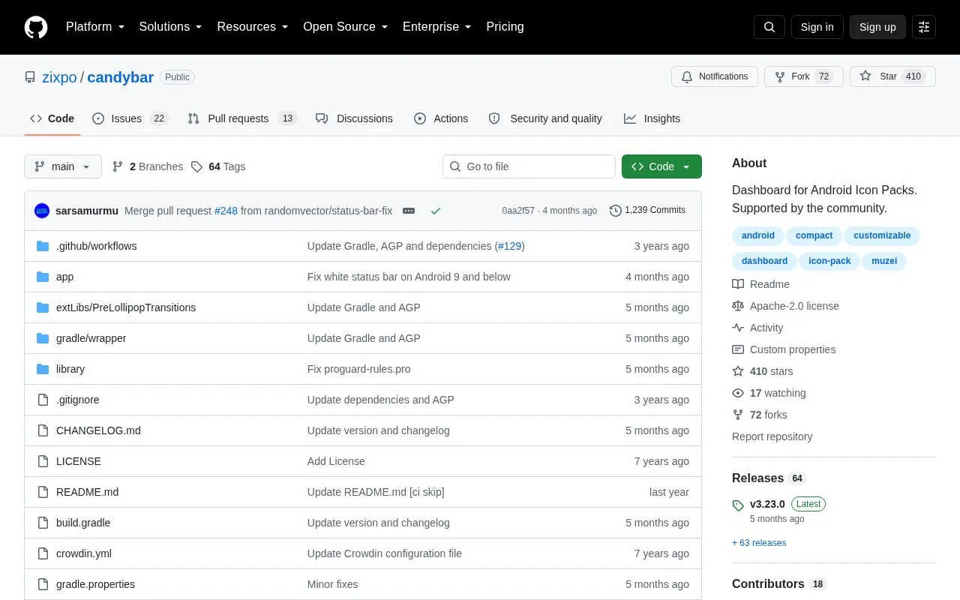
Task: Open the build.gradle file
Action: coord(83,523)
